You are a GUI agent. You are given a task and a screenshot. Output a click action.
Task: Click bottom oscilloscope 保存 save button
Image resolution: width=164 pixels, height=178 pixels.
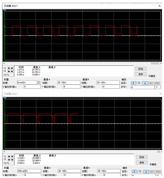click(x=142, y=163)
